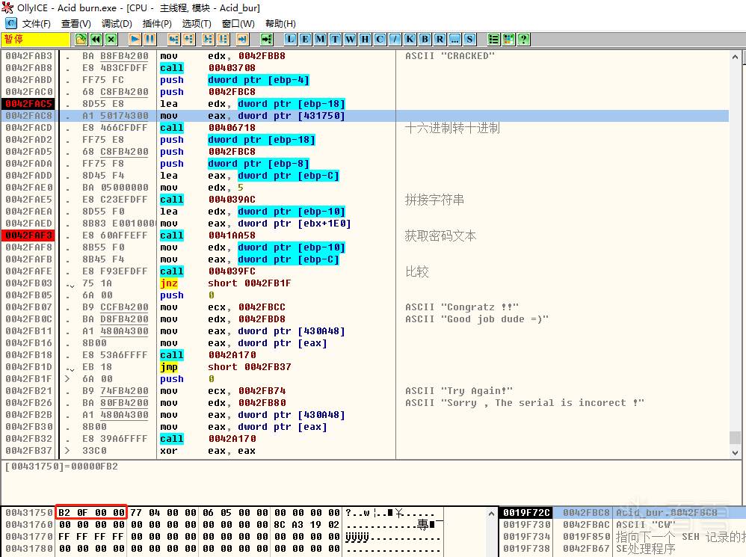Viewport: 746px width, 557px height.
Task: Open the 插件(P) menu
Action: pyautogui.click(x=157, y=24)
